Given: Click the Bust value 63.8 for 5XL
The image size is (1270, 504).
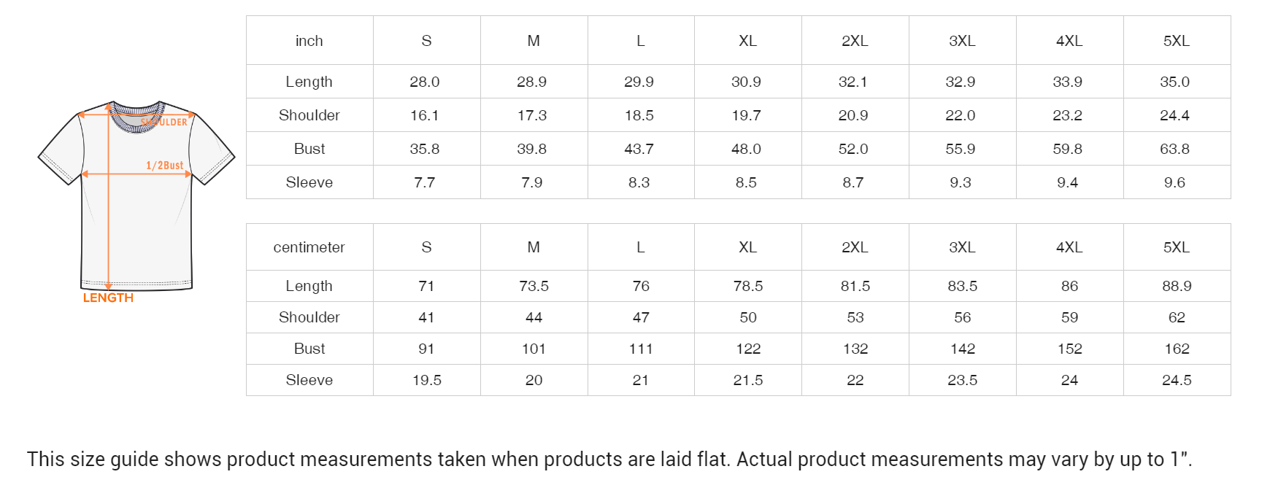Looking at the screenshot, I should coord(1174,149).
